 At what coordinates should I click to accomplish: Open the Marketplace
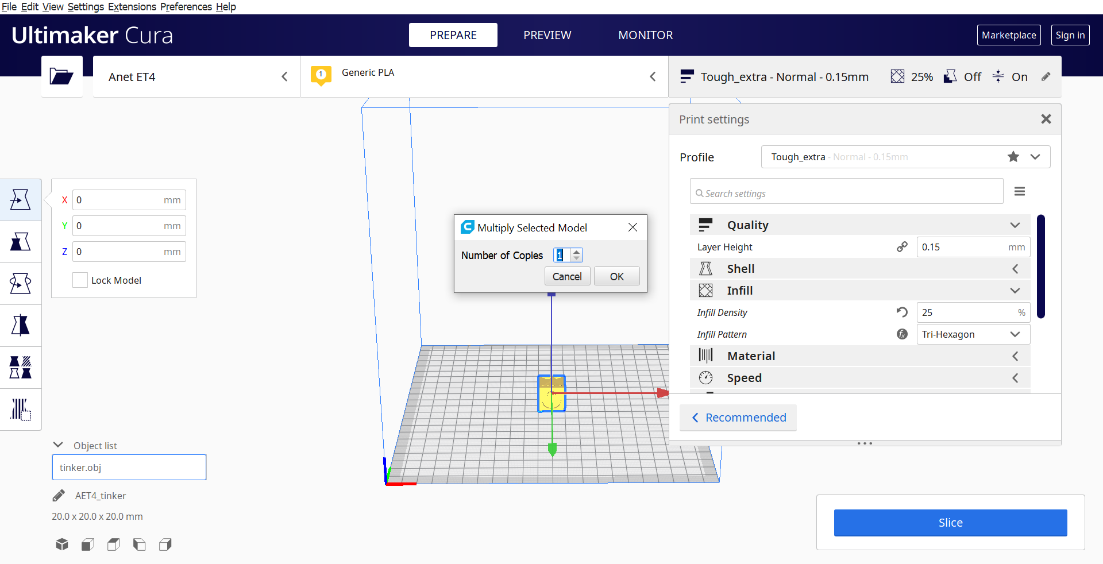[1009, 35]
